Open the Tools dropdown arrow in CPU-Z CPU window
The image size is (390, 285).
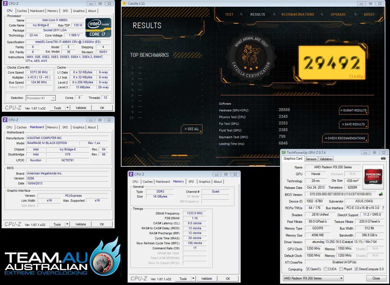click(67, 108)
